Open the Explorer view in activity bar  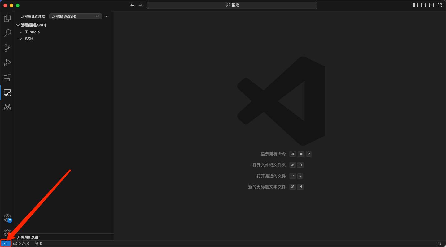(7, 18)
